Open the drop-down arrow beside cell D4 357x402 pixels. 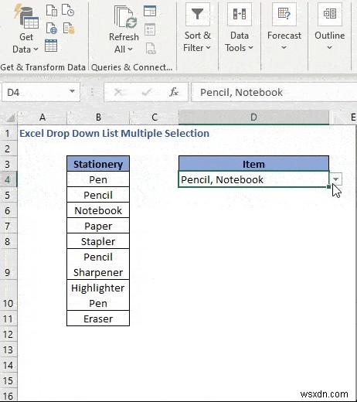[x=335, y=179]
